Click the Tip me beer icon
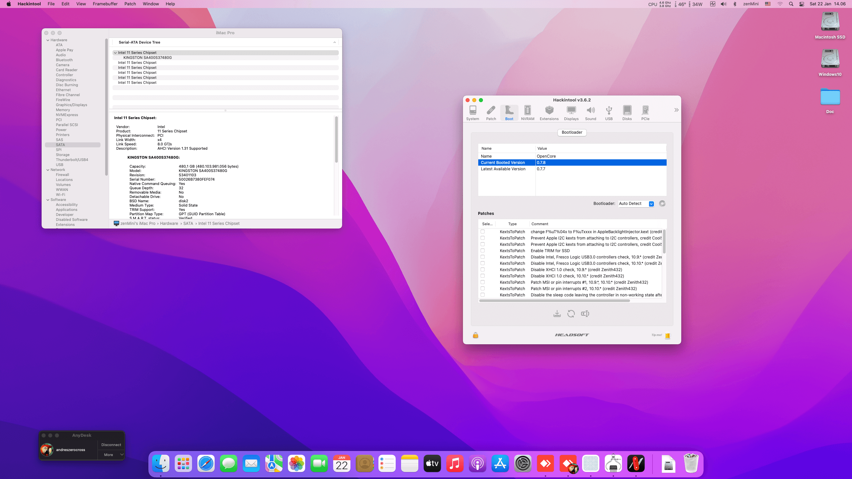The image size is (852, 479). [x=667, y=336]
